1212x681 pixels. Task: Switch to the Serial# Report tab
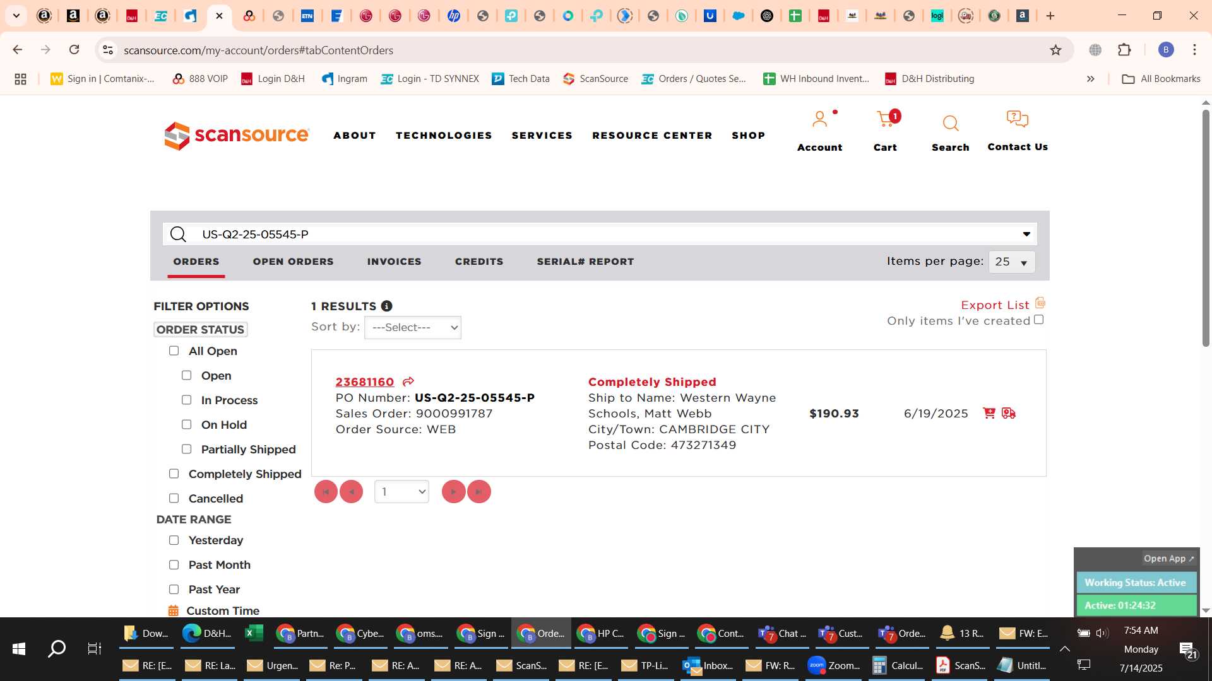coord(585,262)
